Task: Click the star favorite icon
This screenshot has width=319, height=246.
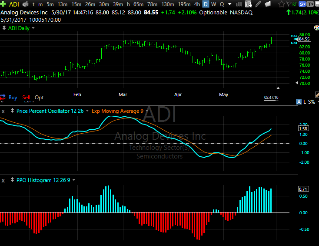Action: 282,4
